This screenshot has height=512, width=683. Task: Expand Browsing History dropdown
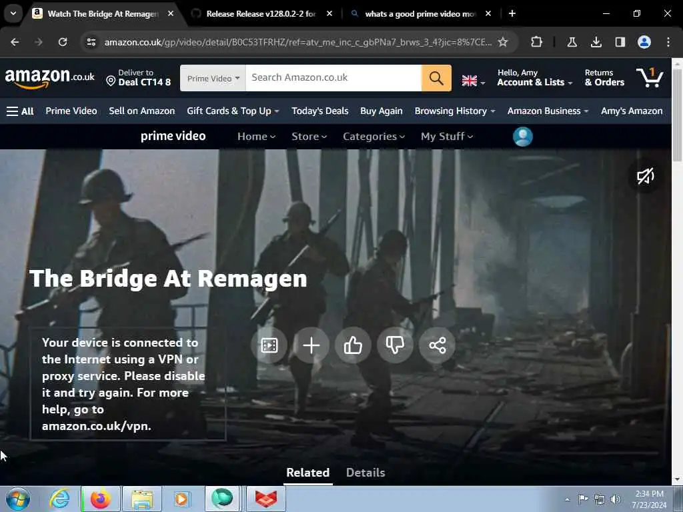(x=455, y=111)
